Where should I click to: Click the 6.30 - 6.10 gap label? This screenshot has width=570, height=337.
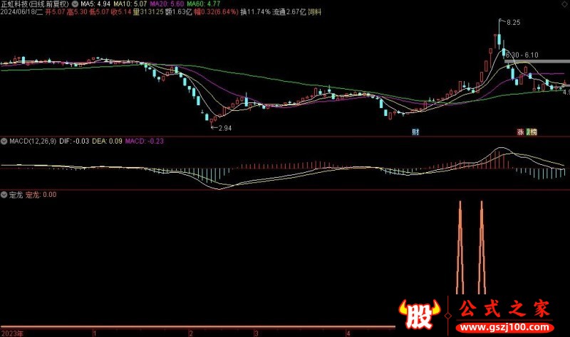pos(522,55)
